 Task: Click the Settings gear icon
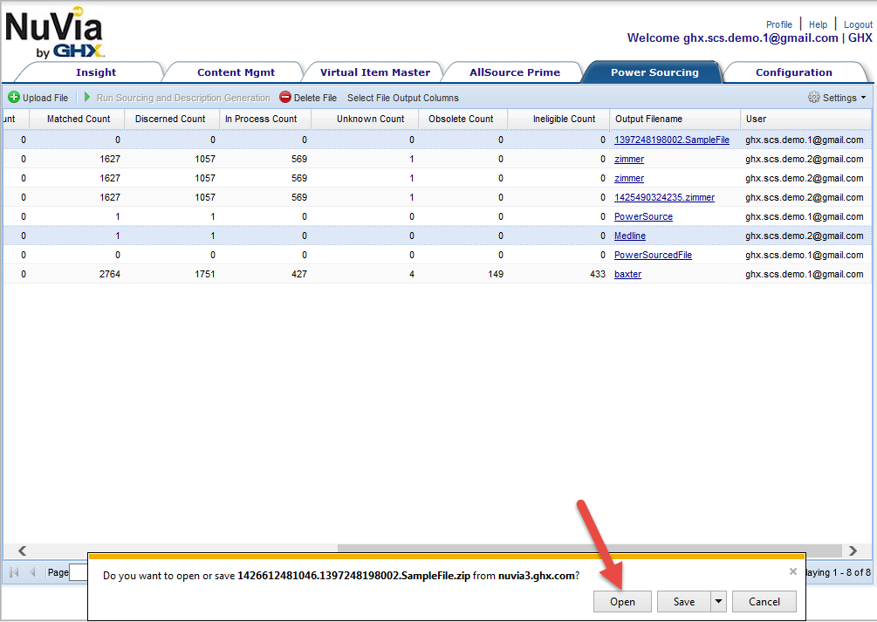(814, 98)
